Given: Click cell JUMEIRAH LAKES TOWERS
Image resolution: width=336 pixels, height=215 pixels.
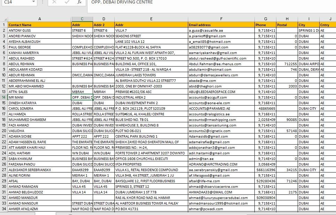Looking at the screenshot, I should (x=151, y=75).
